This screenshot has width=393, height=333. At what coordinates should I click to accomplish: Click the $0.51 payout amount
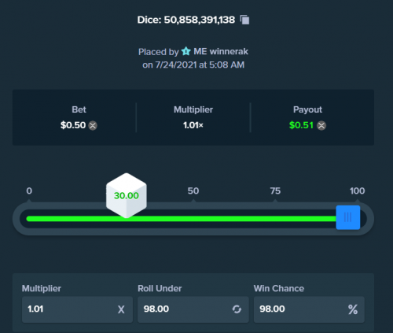[301, 125]
